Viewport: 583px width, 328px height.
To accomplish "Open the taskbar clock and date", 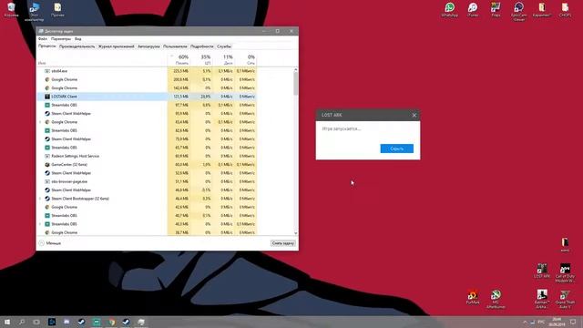I will tap(557, 322).
